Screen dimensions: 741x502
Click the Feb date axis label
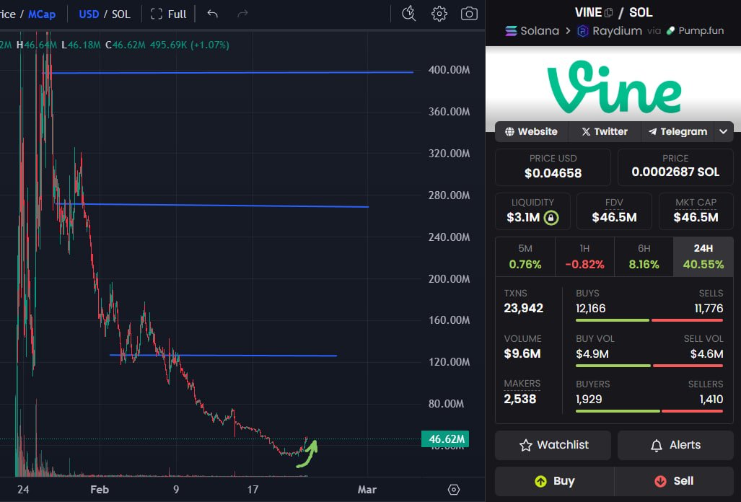100,490
